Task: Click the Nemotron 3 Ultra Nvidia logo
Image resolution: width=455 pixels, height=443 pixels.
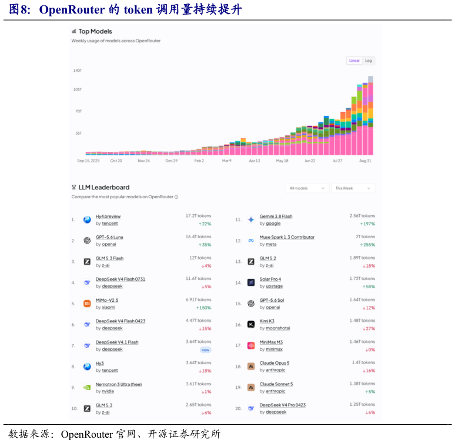Action: pos(87,388)
